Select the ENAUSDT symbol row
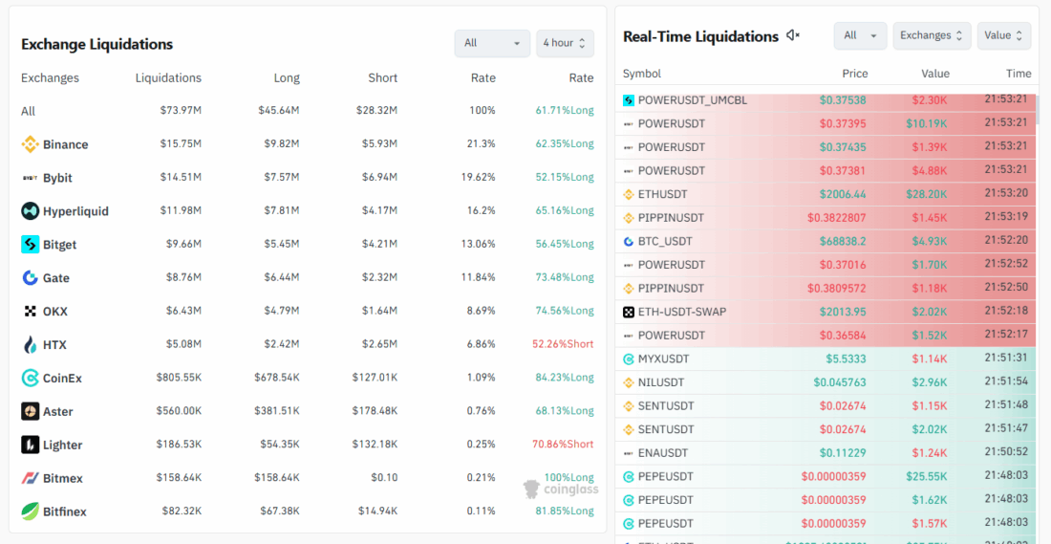The height and width of the screenshot is (544, 1051). click(826, 453)
